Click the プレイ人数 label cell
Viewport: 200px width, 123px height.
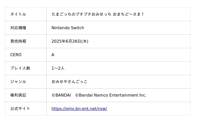point(20,68)
